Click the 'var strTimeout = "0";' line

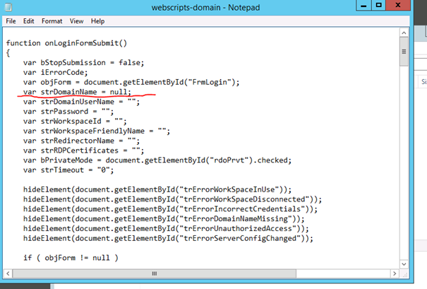(x=68, y=170)
